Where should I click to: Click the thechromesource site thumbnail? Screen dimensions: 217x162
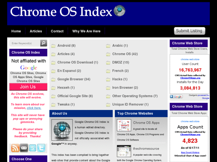coord(124,151)
